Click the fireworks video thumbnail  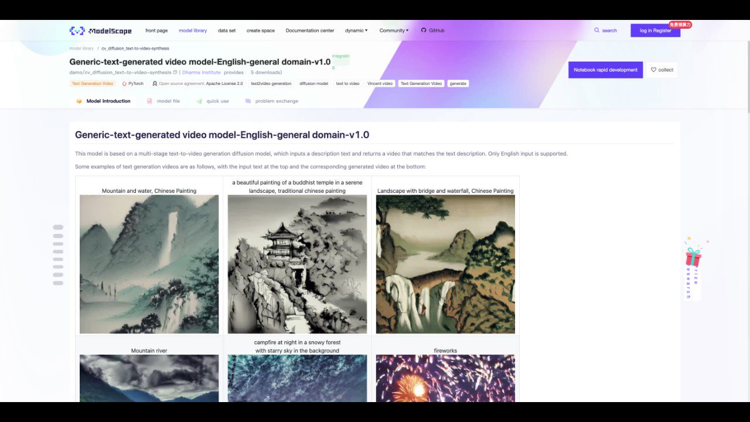tap(445, 381)
